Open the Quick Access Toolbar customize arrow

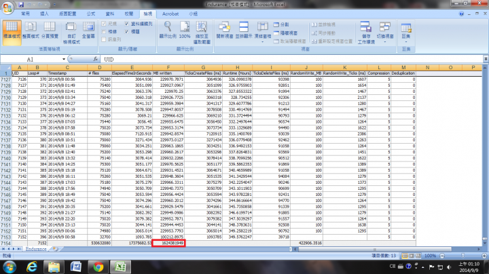tap(54, 5)
